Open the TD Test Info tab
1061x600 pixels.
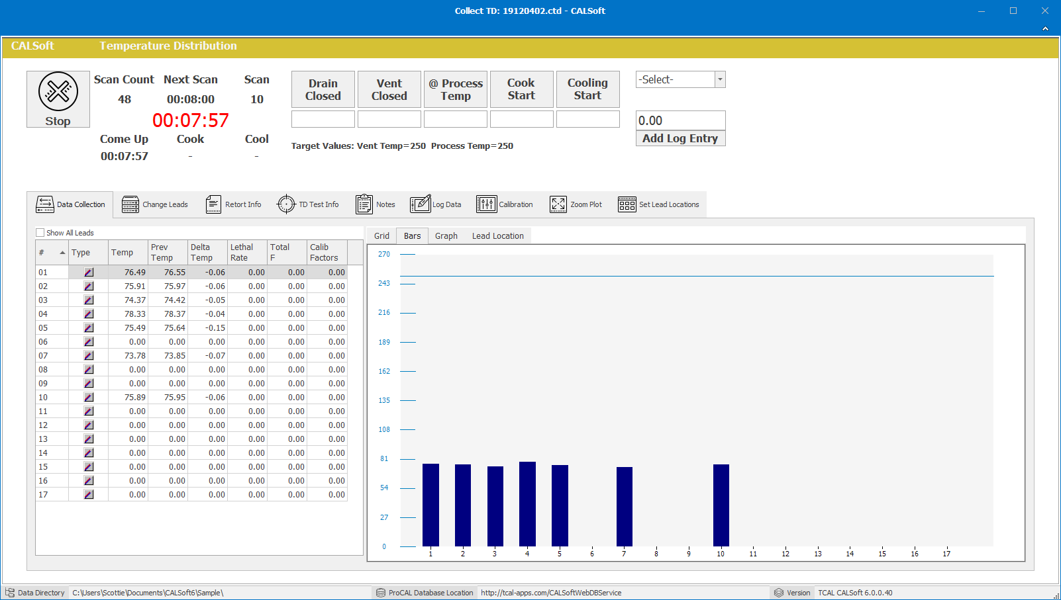point(308,204)
